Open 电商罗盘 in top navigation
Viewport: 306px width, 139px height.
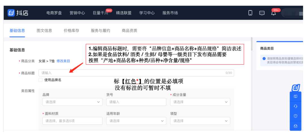click(54, 13)
